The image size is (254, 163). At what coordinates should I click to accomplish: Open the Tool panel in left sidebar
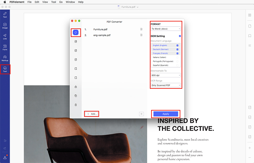5,69
